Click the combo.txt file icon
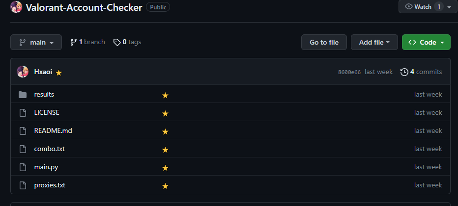 point(22,149)
